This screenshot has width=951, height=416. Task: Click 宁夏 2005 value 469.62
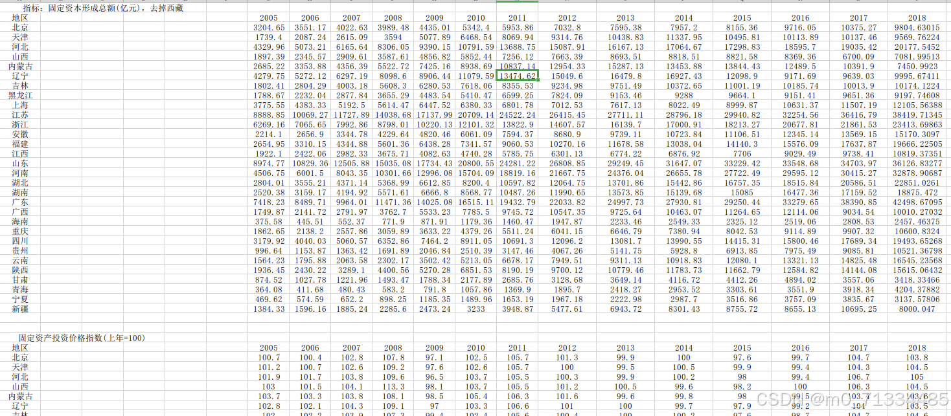coord(269,299)
